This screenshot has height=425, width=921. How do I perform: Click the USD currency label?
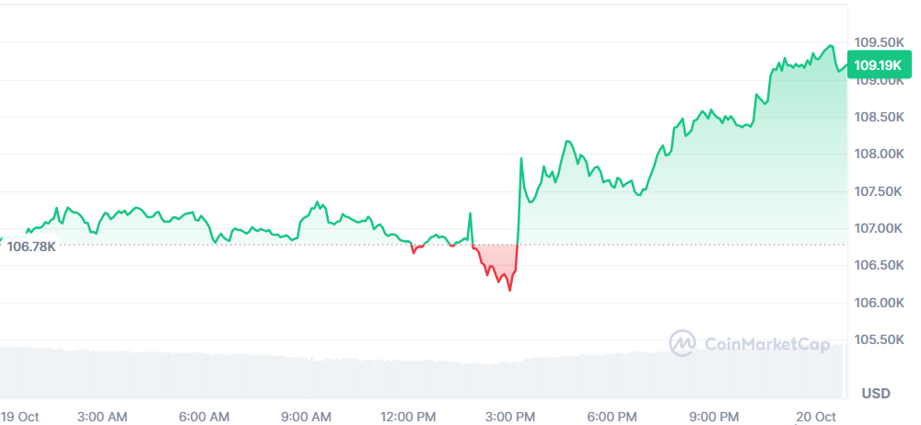(876, 394)
